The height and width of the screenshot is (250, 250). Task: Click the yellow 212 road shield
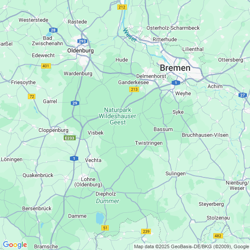pyautogui.click(x=122, y=7)
